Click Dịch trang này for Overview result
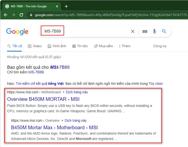Viewport: 188px width, 147px height. pyautogui.click(x=76, y=121)
